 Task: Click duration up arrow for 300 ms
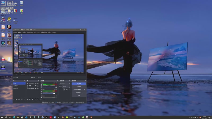69,86
